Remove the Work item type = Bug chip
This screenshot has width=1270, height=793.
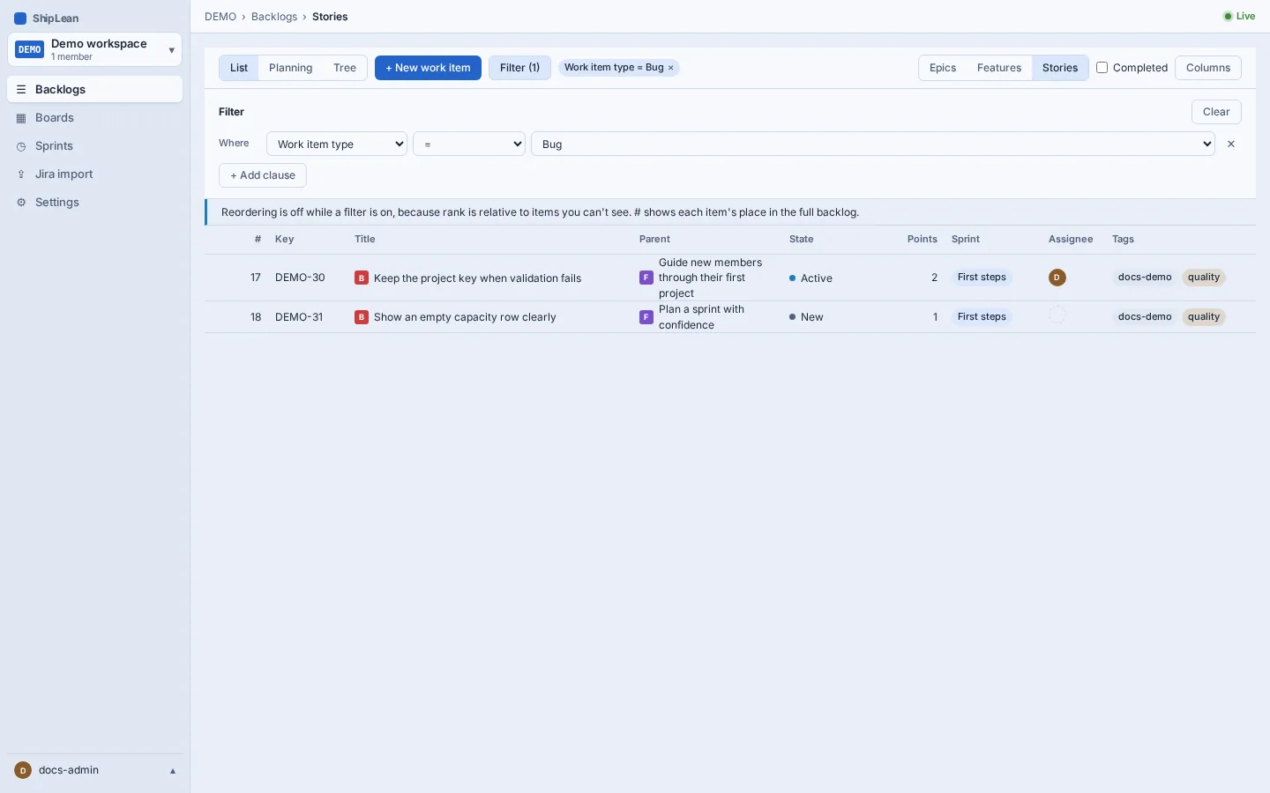point(670,68)
